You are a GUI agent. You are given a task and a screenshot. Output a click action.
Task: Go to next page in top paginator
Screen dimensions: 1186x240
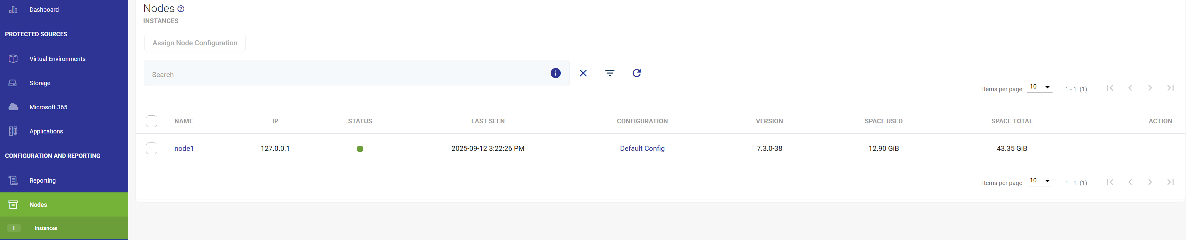click(1150, 88)
